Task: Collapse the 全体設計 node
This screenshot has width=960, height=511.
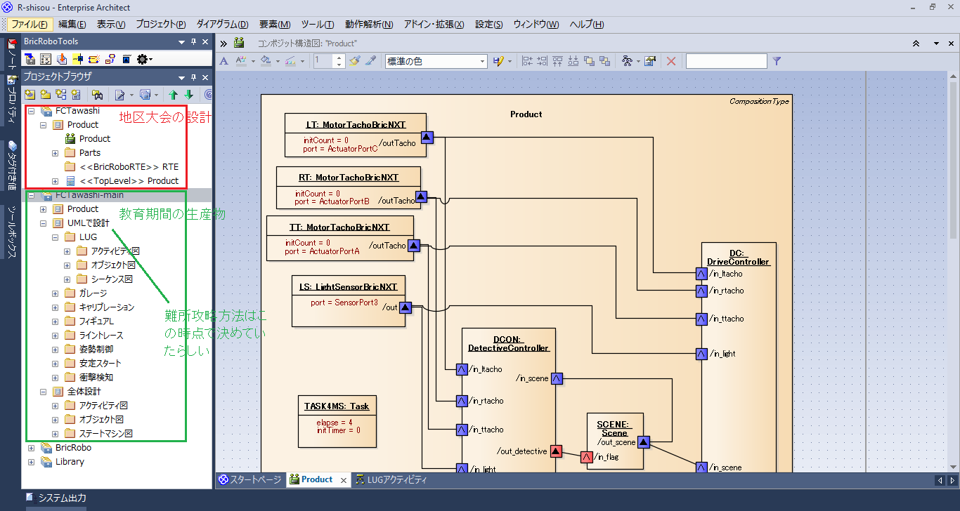Action: click(44, 392)
